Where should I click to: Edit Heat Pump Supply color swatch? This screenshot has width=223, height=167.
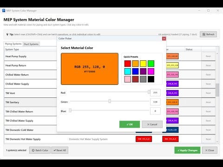click(172, 56)
